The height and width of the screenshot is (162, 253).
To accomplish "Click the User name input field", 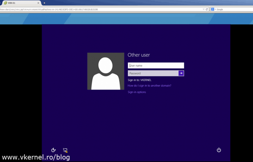I will [156, 65].
